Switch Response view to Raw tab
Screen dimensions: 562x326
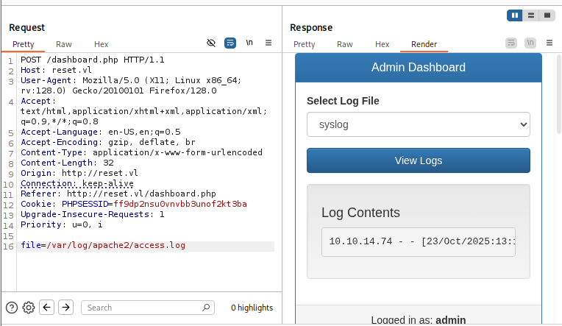345,44
